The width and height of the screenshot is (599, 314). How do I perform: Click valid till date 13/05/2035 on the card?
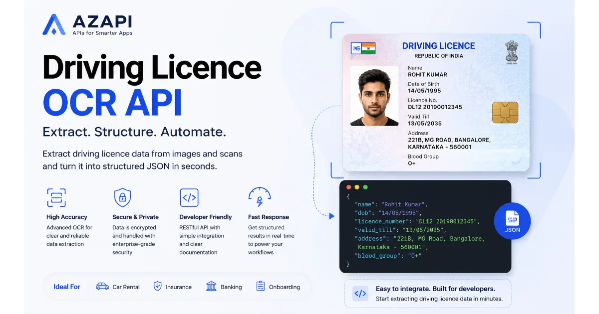[x=424, y=124]
